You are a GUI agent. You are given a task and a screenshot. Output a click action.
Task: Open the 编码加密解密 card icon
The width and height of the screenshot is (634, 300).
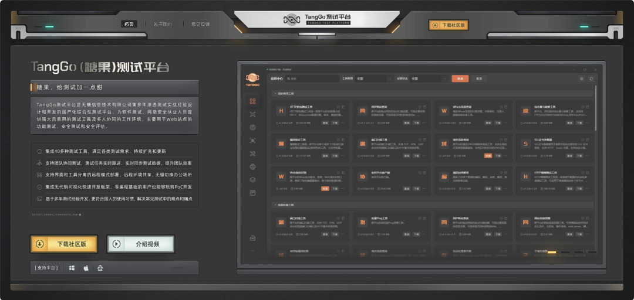(x=444, y=177)
